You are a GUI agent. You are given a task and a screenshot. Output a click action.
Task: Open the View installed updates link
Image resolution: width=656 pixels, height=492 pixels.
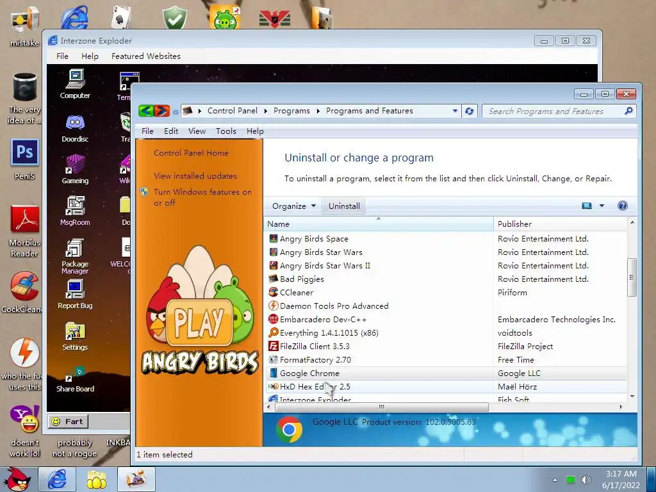[195, 176]
